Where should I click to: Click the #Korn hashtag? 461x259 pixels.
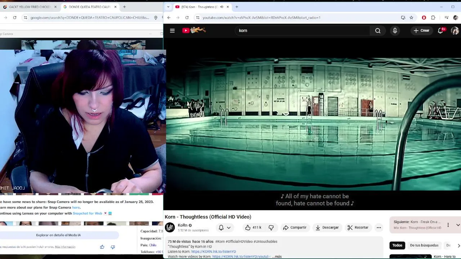click(x=220, y=241)
